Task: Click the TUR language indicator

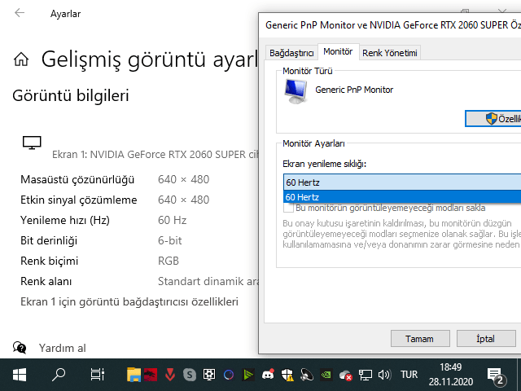Action: [x=409, y=375]
